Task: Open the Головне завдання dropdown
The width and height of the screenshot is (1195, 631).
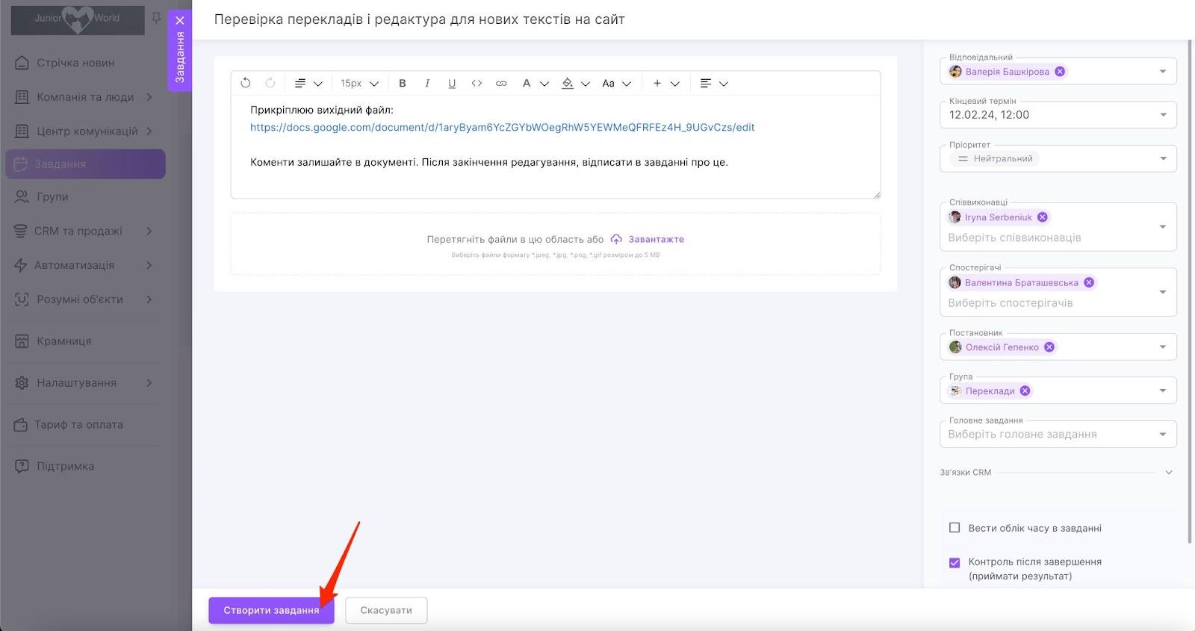Action: 1163,434
